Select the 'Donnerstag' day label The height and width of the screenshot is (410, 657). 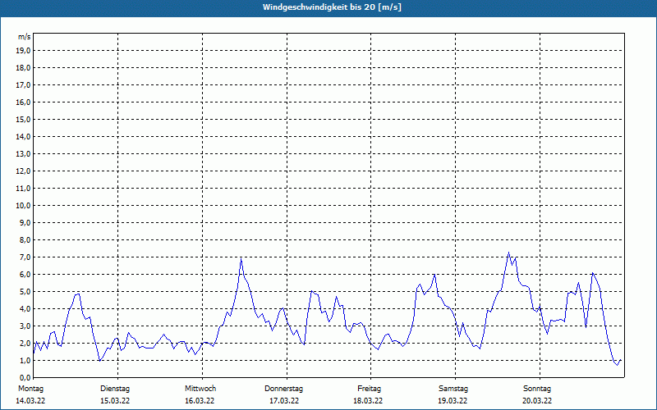point(283,389)
